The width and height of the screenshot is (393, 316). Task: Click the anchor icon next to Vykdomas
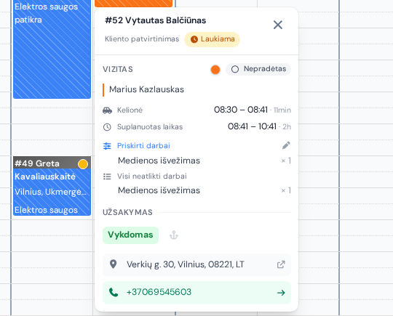174,235
